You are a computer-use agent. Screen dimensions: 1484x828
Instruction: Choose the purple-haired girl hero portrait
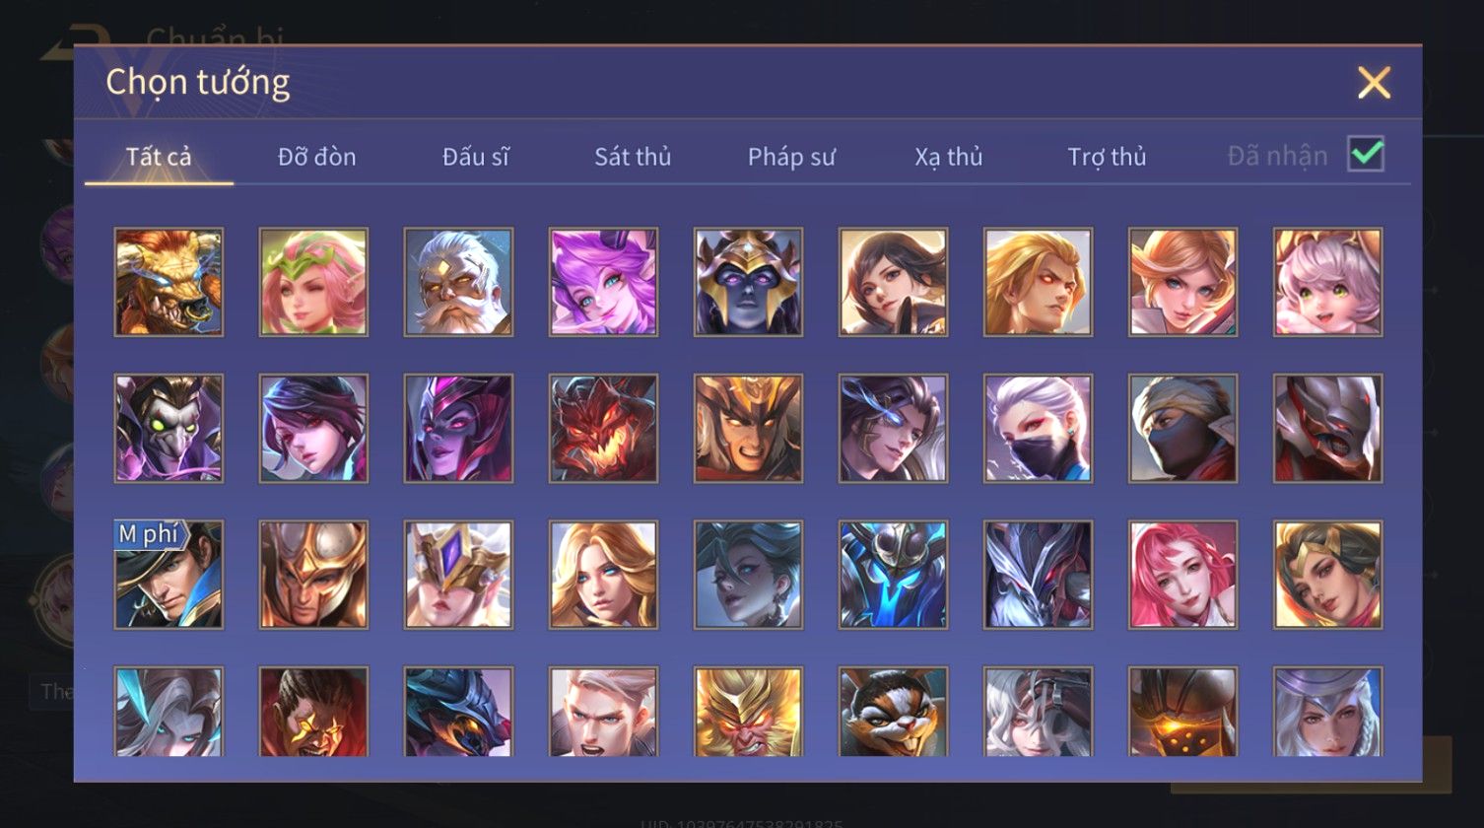coord(603,282)
